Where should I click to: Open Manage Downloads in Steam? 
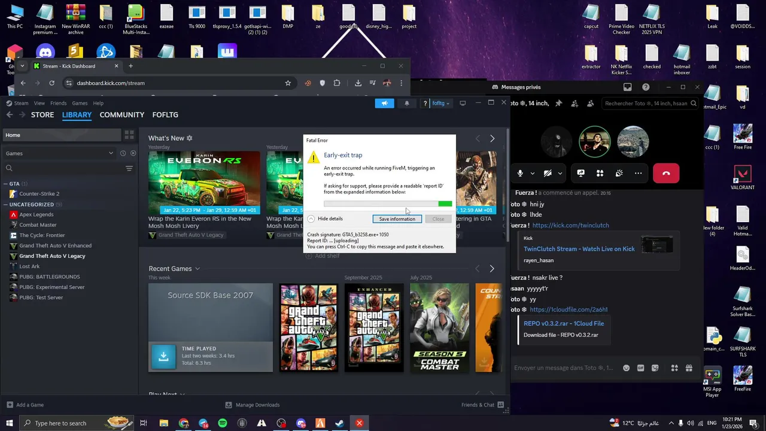tap(253, 405)
